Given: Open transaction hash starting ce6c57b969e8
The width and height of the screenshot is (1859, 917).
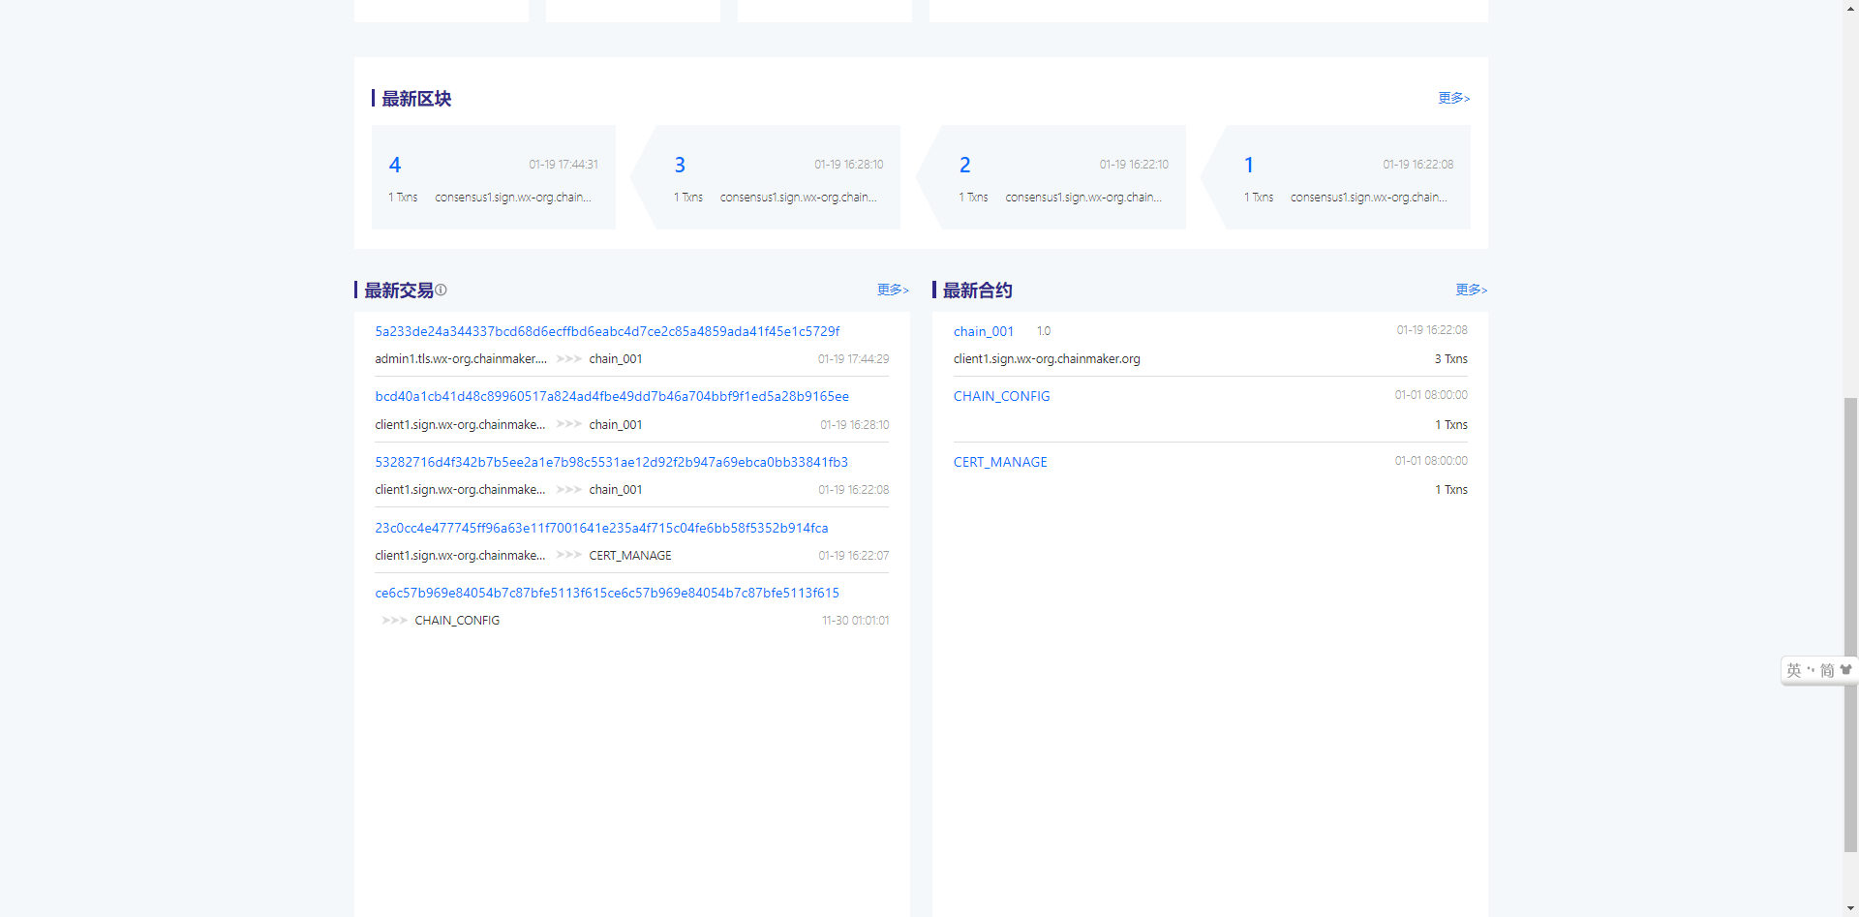Looking at the screenshot, I should click(607, 593).
